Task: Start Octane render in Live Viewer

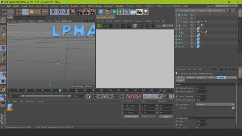Action: pyautogui.click(x=99, y=26)
